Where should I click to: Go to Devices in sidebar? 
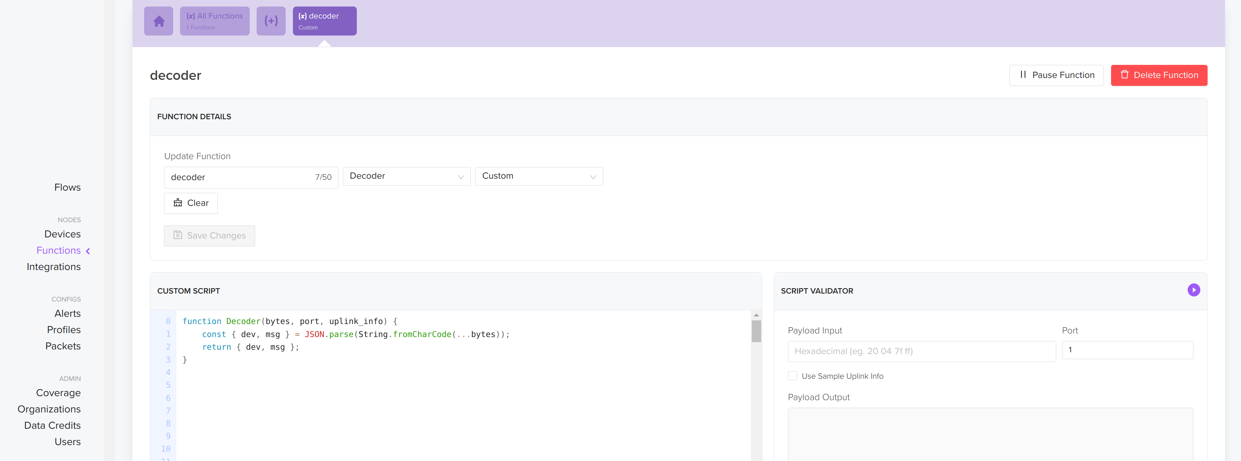(x=62, y=234)
